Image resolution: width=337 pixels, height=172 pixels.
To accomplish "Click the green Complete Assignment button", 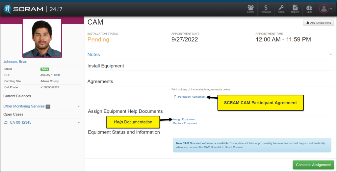I will [313, 165].
